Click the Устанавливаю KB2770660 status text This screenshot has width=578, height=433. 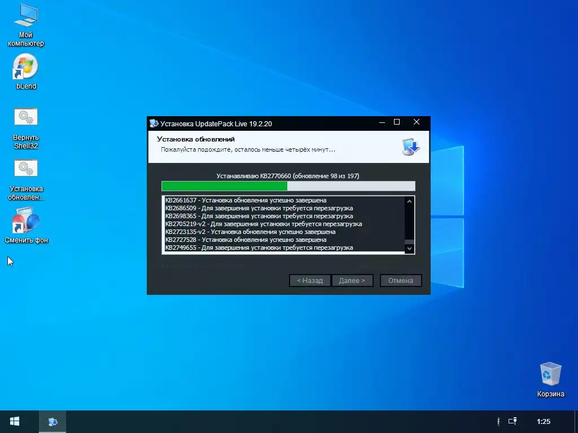[288, 176]
